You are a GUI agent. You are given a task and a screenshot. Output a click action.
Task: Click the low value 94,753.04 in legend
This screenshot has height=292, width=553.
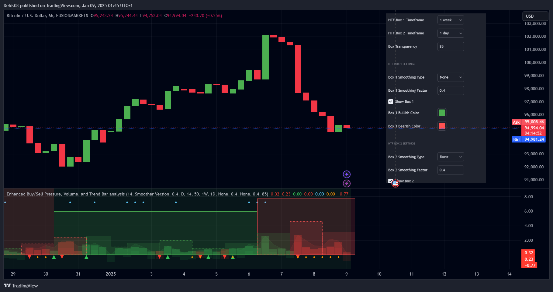pos(152,16)
